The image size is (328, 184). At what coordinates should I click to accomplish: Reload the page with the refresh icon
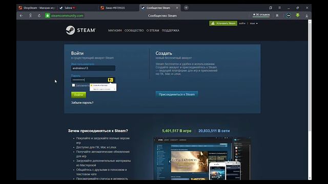(39, 16)
